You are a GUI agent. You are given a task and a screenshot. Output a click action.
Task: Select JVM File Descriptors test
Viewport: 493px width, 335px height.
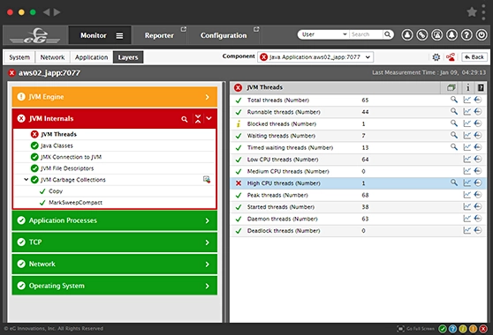tap(67, 168)
